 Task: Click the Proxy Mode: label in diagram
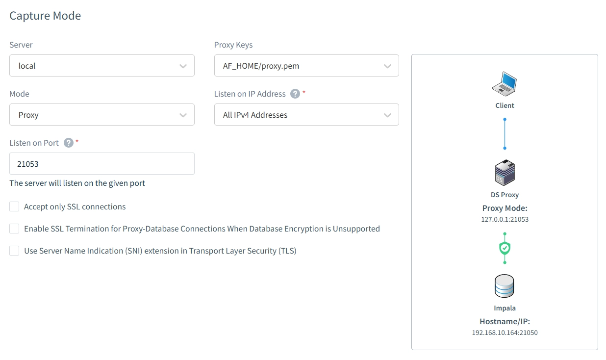click(x=505, y=208)
